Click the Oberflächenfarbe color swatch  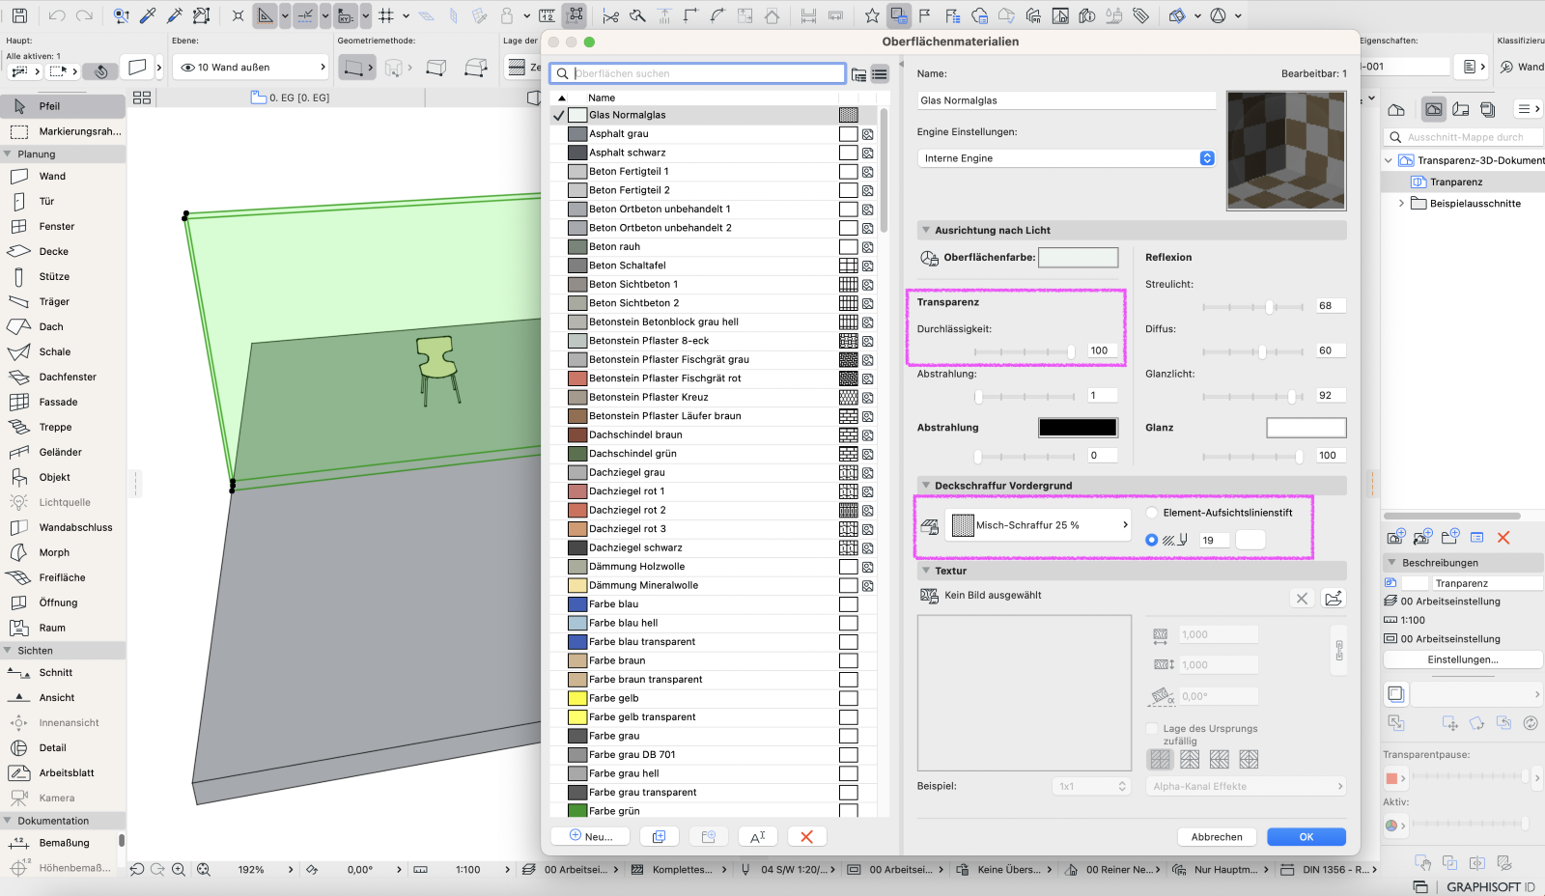(1078, 258)
